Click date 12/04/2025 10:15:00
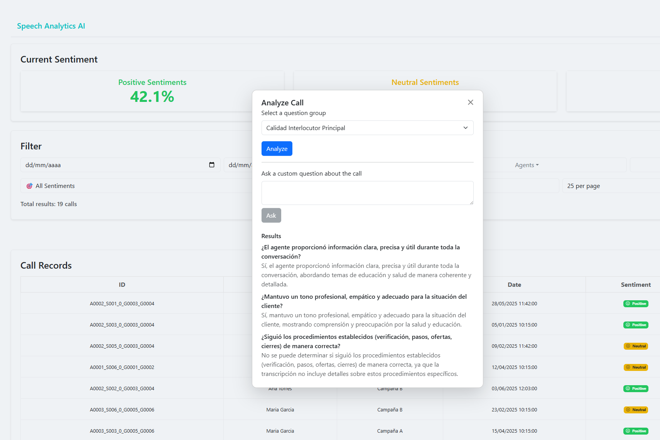The width and height of the screenshot is (660, 440). click(514, 367)
